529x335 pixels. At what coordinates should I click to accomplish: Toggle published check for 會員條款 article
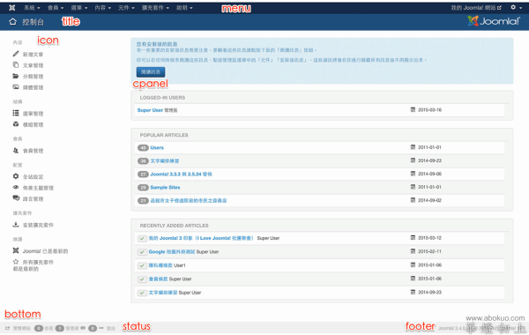142,279
